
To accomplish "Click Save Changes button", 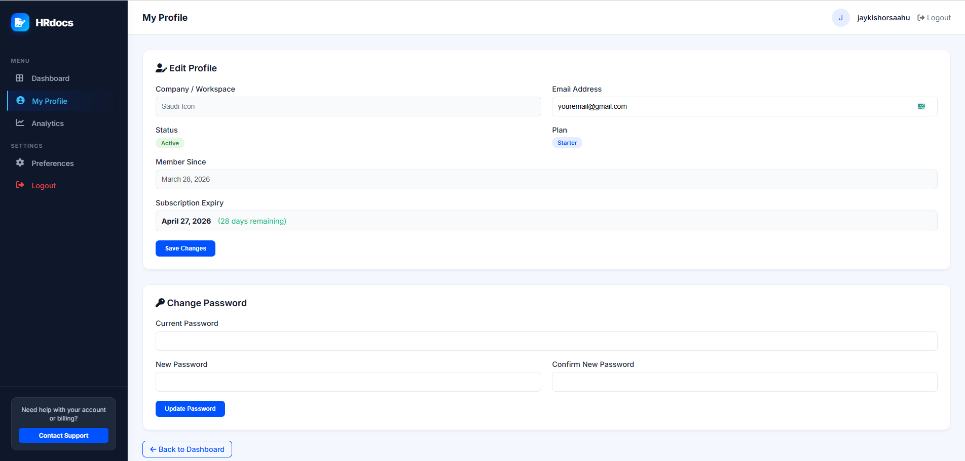I will coord(185,248).
